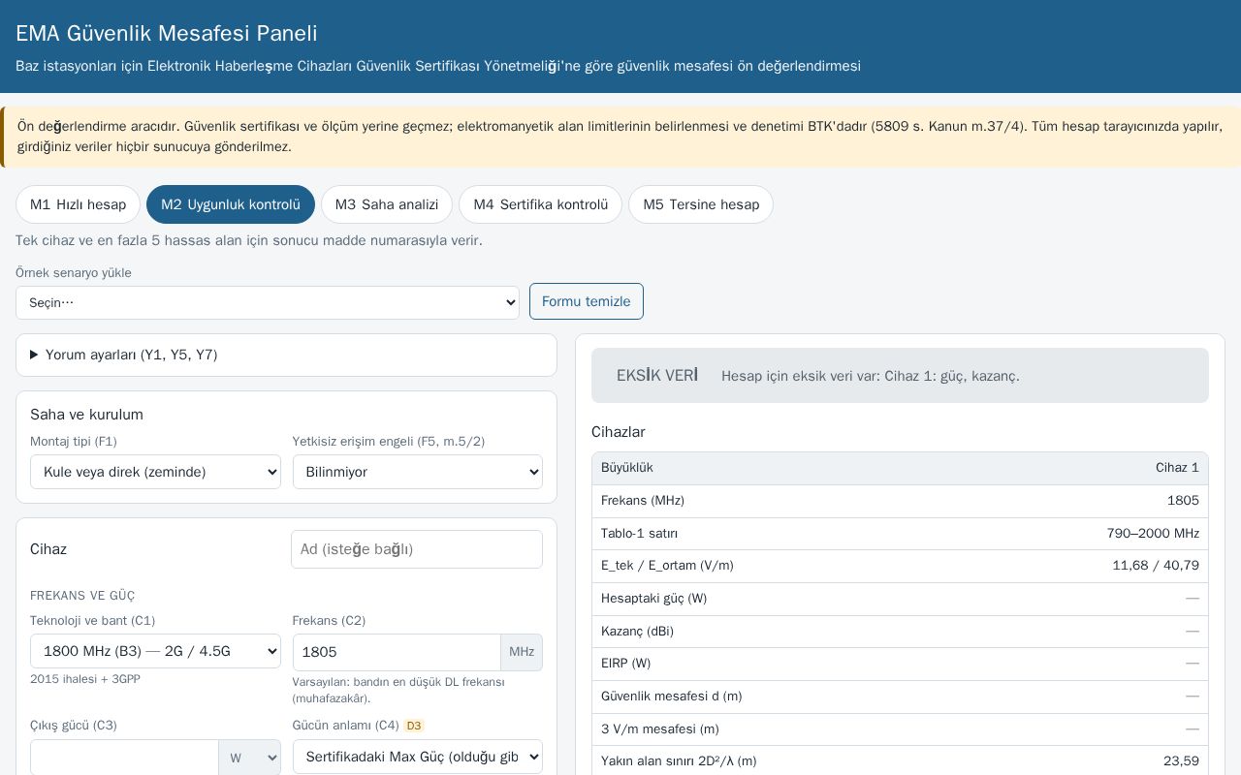
Task: Select M2 Uygunluk kontrolü tab
Action: point(231,204)
